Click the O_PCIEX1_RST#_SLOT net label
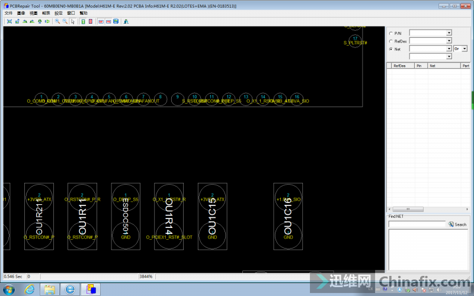Viewport: 474px width, 296px height. pyautogui.click(x=169, y=237)
